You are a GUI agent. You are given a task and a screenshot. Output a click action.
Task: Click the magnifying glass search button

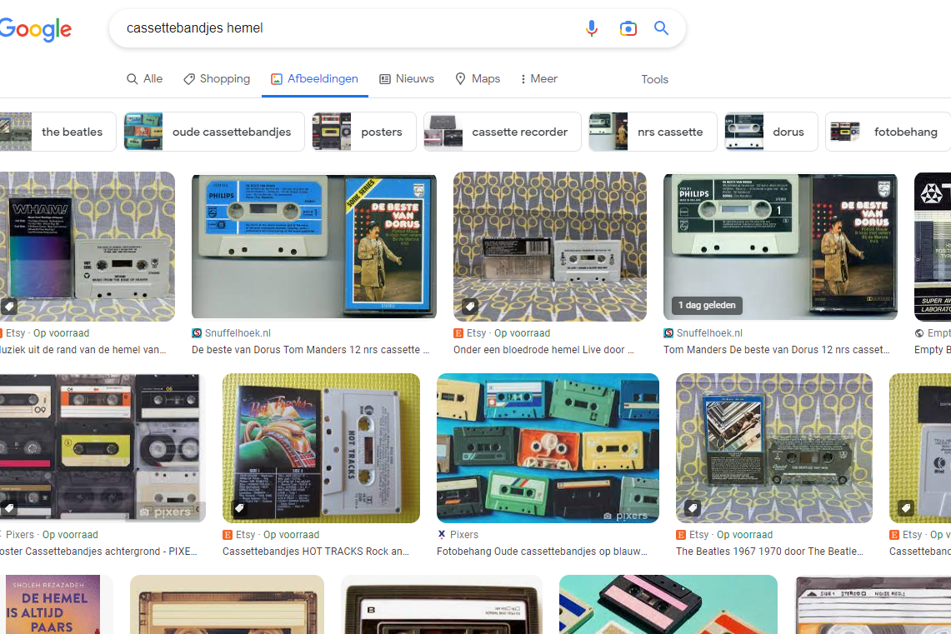[x=661, y=27]
